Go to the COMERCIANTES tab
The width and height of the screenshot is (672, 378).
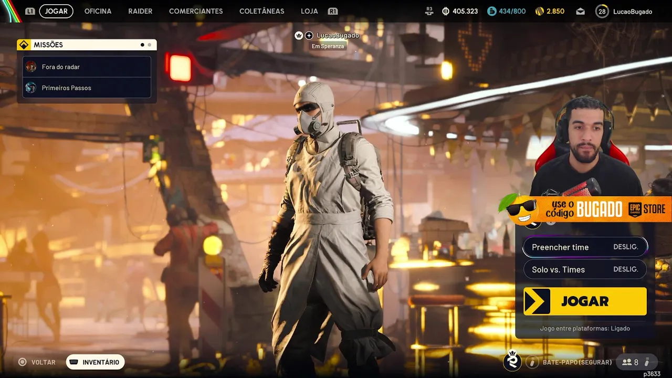(196, 11)
